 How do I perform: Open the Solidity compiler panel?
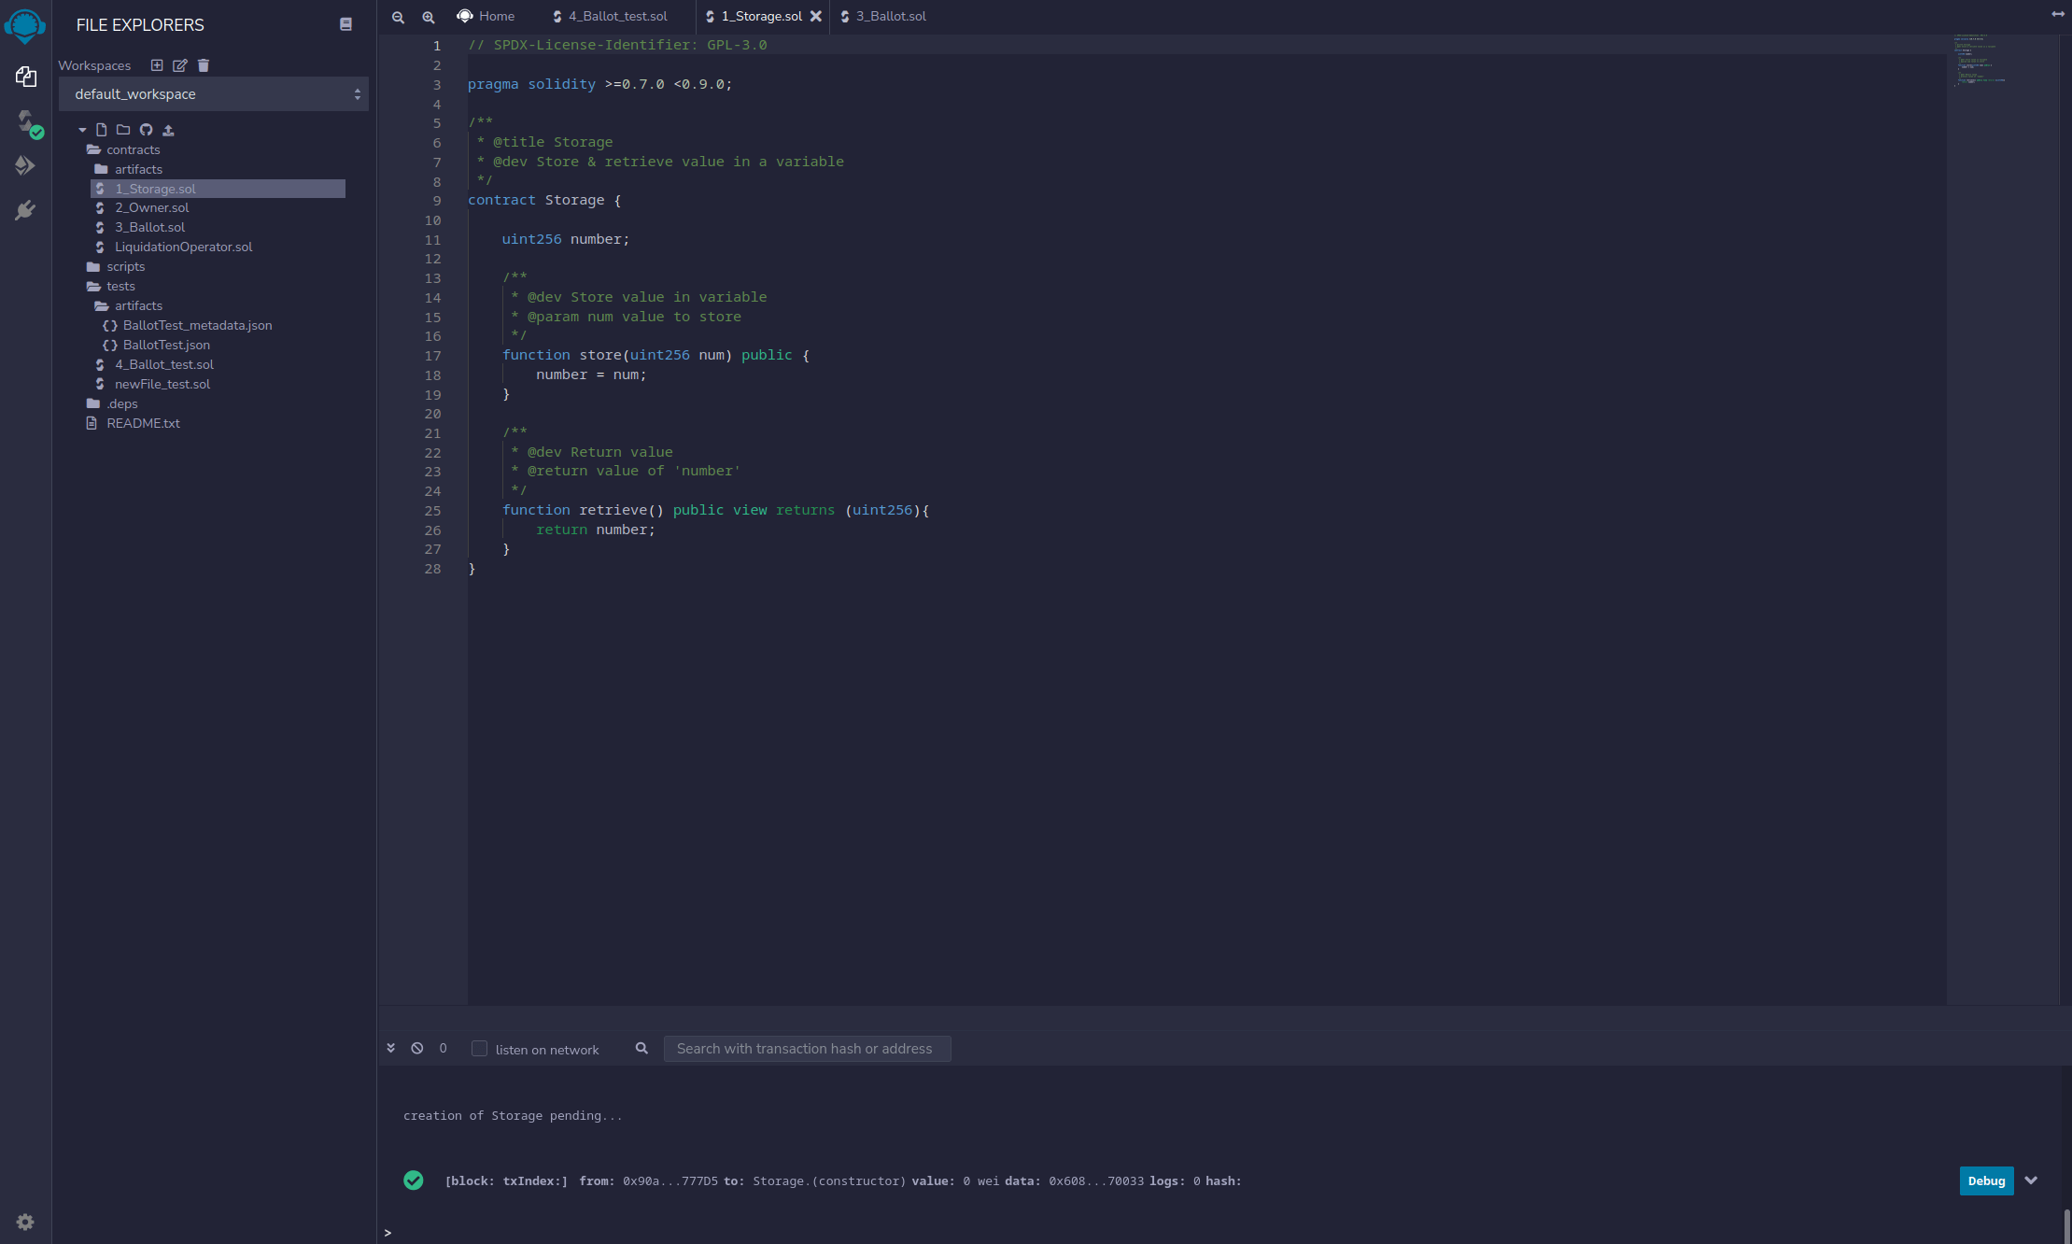point(25,122)
